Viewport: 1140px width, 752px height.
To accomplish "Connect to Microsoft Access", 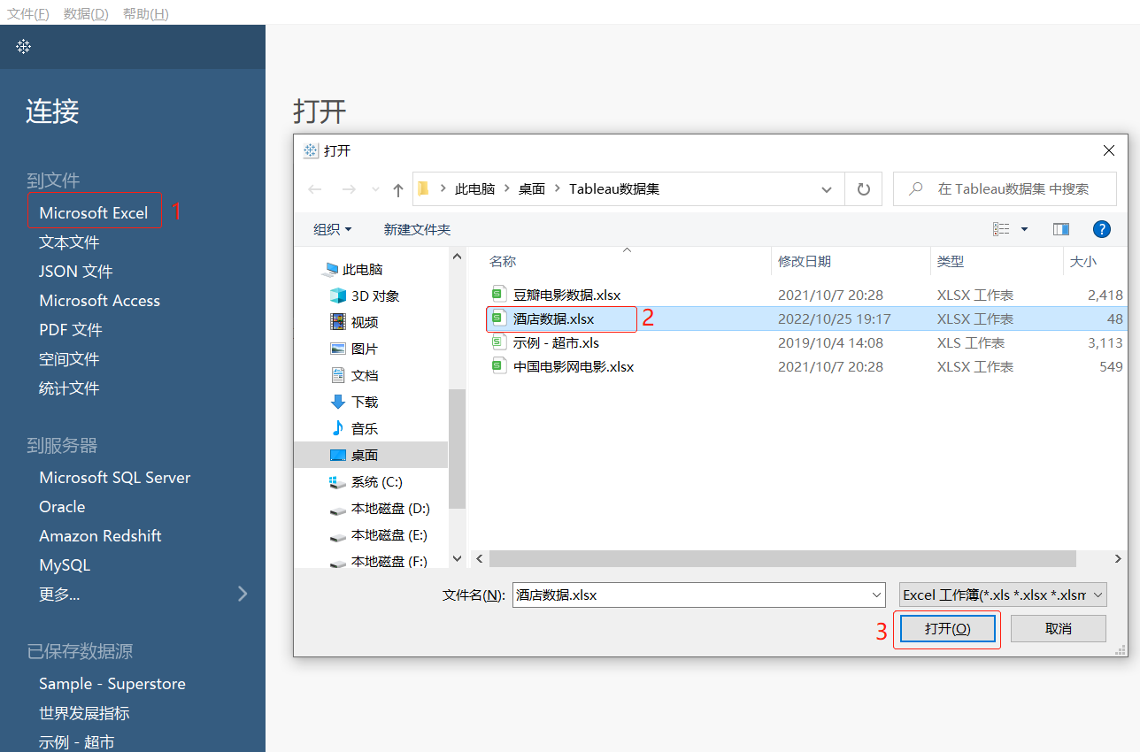I will tap(99, 300).
